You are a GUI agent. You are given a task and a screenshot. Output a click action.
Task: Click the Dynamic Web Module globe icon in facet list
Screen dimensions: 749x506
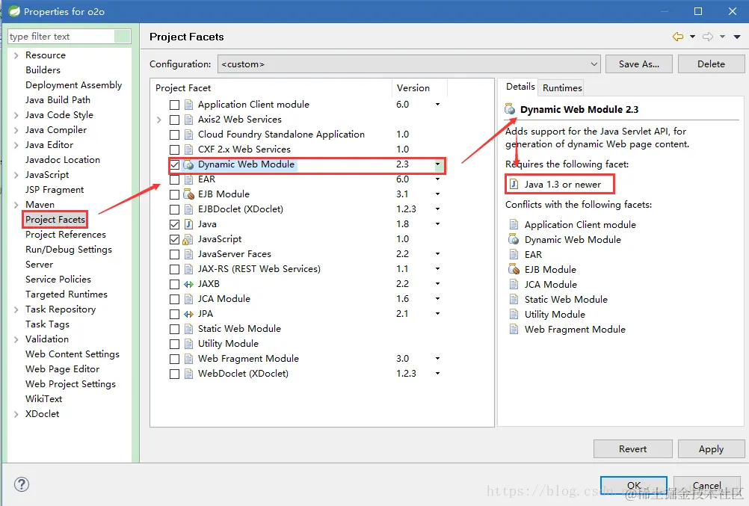coord(188,164)
